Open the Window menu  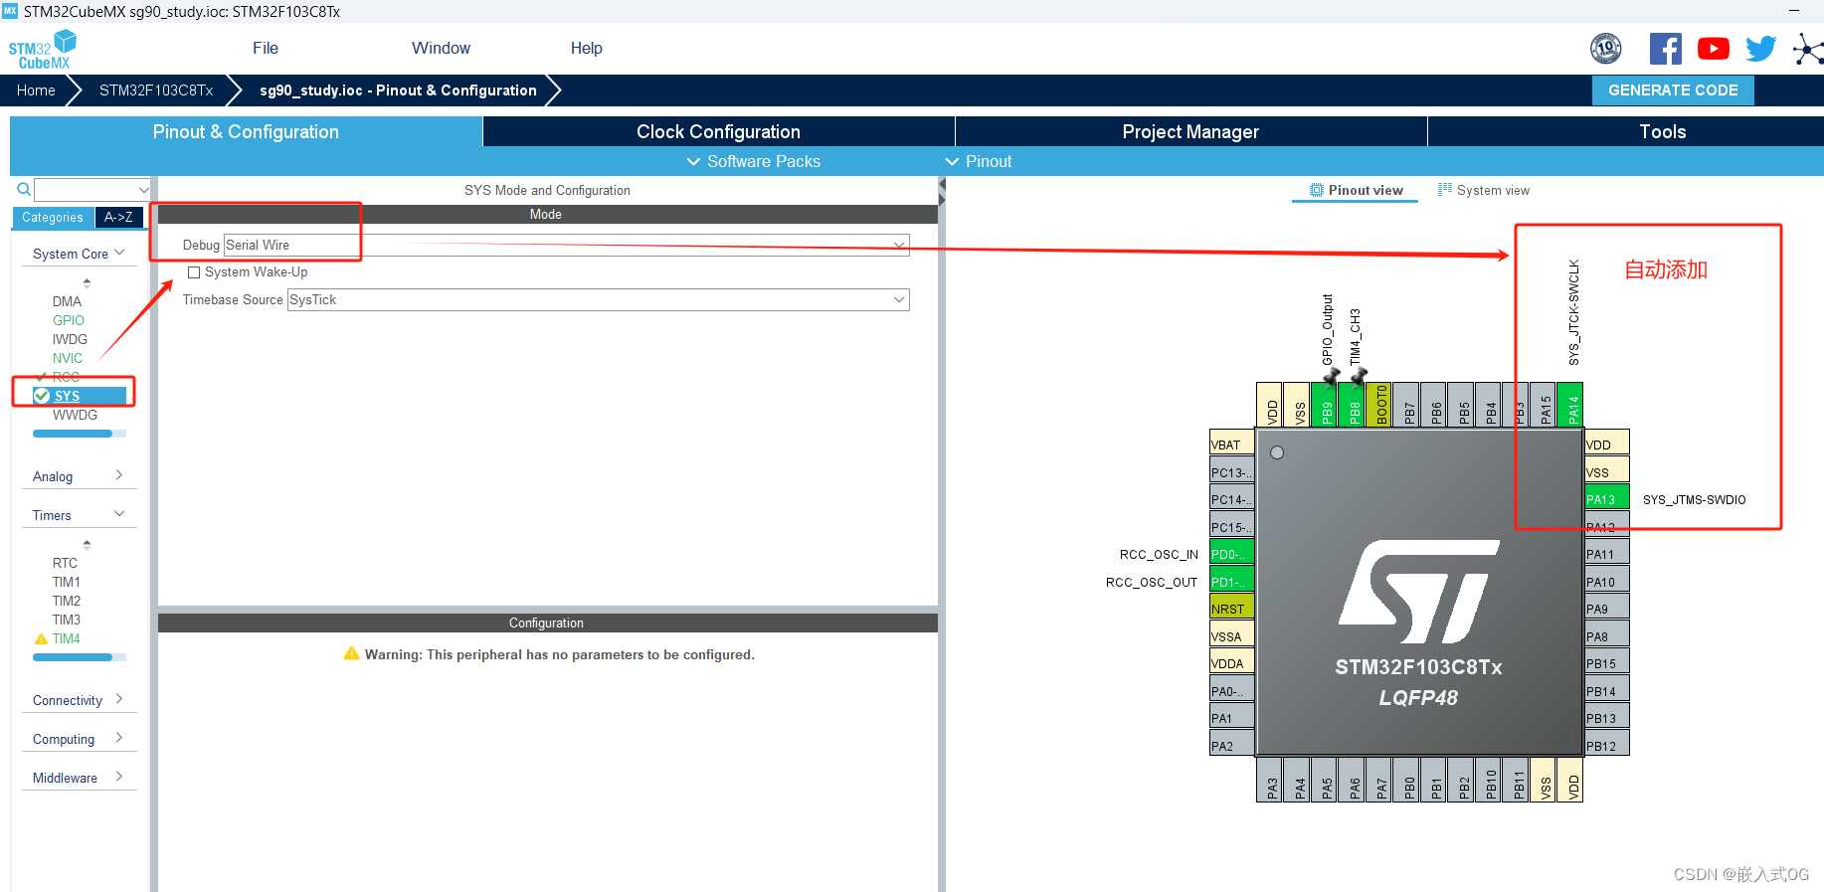(441, 48)
